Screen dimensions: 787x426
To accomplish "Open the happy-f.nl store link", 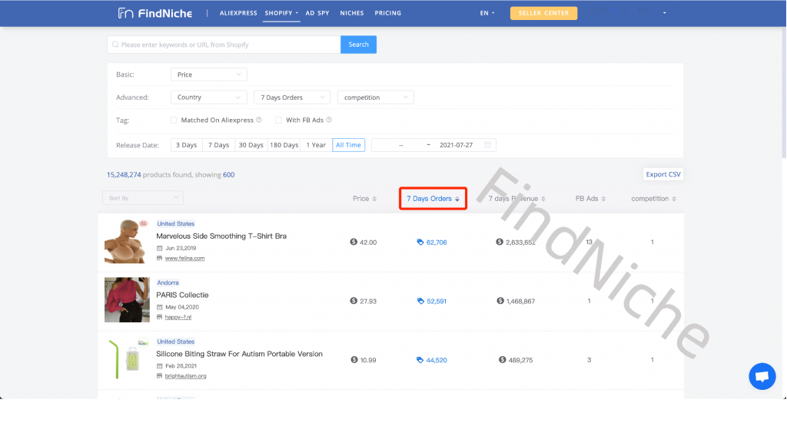I will pyautogui.click(x=178, y=317).
